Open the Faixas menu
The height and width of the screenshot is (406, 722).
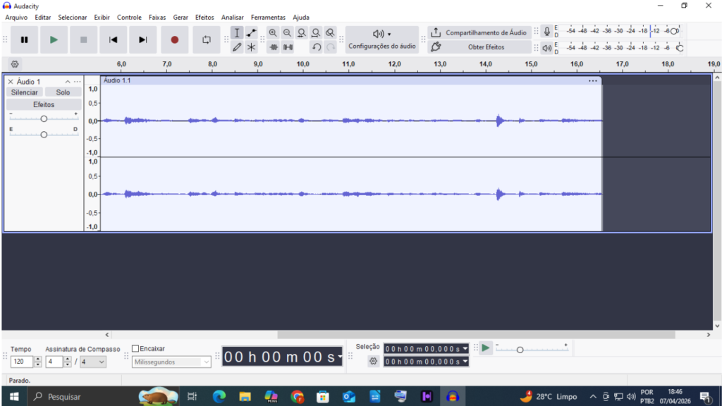157,17
